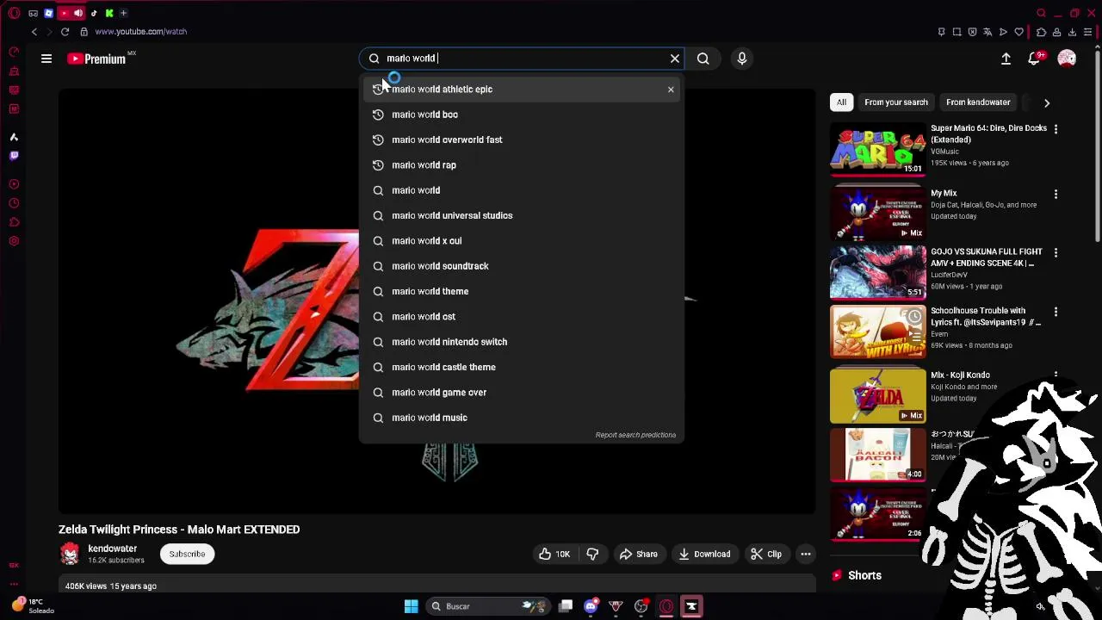
Task: Subscribe to kendowater channel
Action: [187, 555]
